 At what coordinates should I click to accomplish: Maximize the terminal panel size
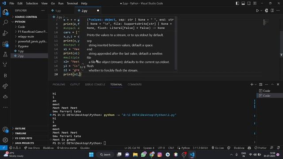click(x=272, y=84)
